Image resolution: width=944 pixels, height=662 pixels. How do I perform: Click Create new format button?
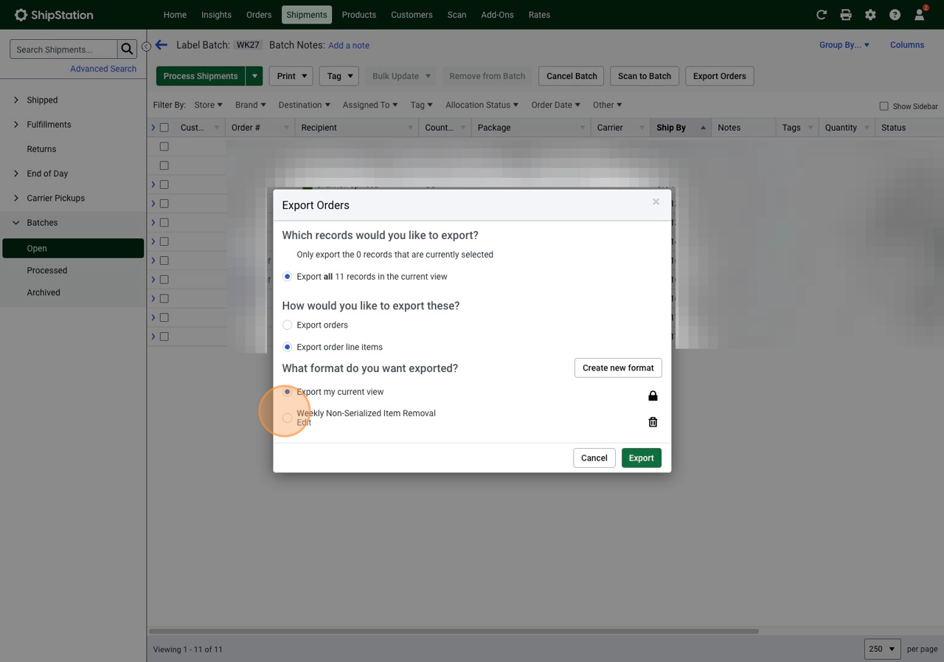[618, 368]
